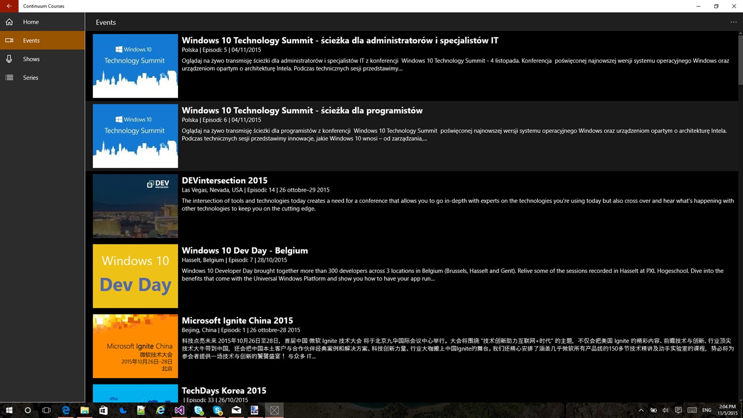Open 'TechDays Korea 2015' title

pos(224,391)
